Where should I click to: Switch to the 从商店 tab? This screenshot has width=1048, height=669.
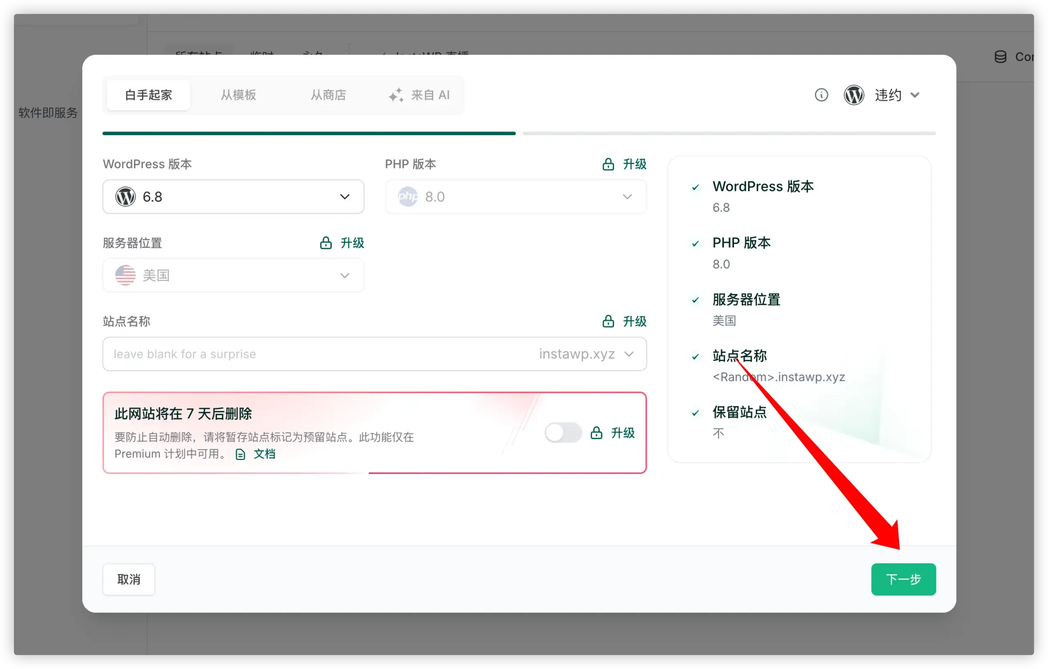328,95
